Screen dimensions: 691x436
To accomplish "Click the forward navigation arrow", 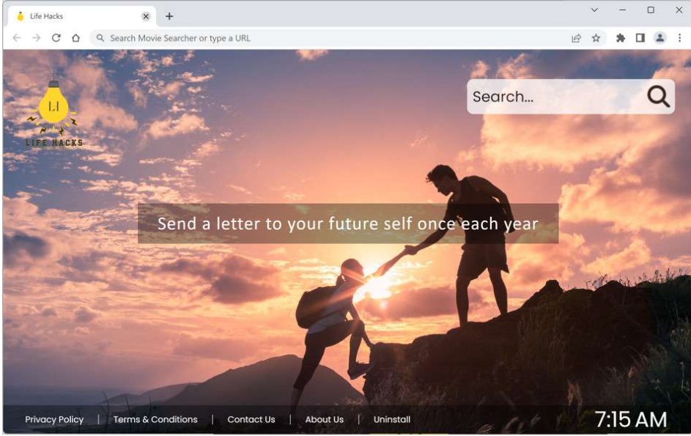I will [37, 38].
